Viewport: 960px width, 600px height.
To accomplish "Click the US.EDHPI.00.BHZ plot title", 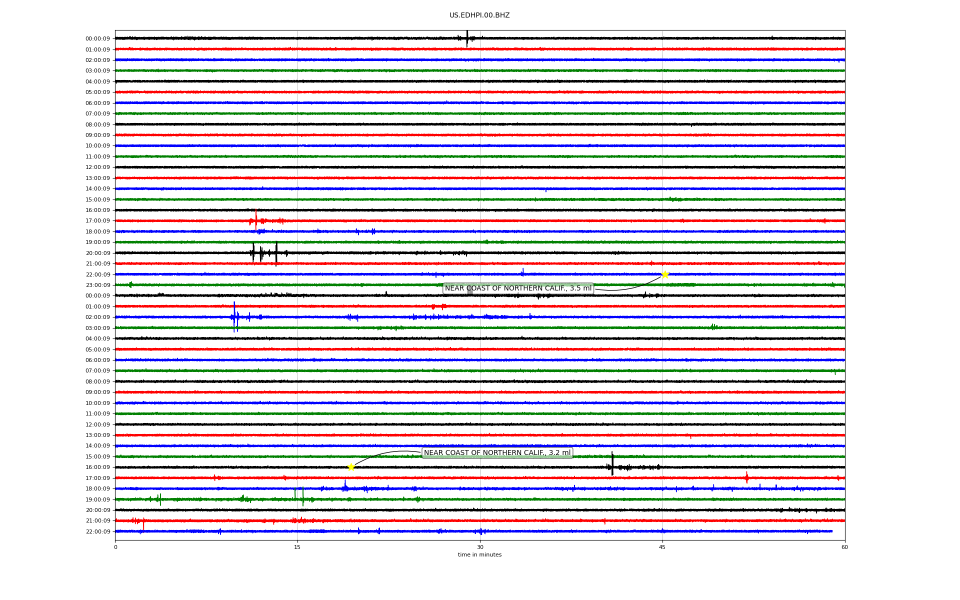I will (479, 15).
